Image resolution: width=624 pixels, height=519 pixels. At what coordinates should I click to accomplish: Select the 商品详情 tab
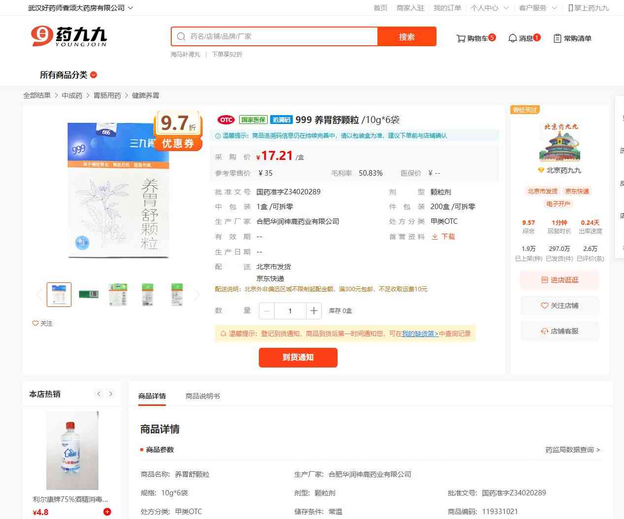pos(152,396)
